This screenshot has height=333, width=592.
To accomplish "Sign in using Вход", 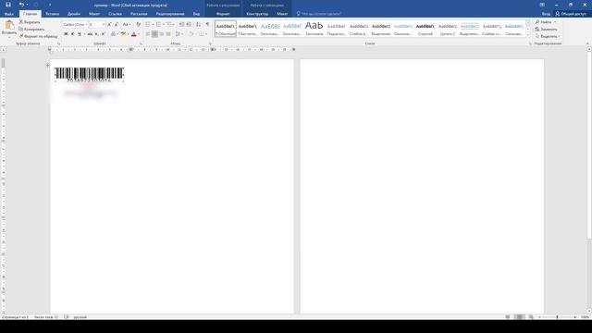I will point(546,14).
